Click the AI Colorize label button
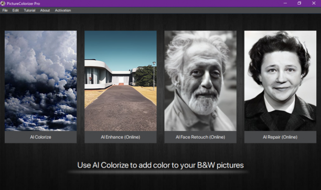 (40, 137)
